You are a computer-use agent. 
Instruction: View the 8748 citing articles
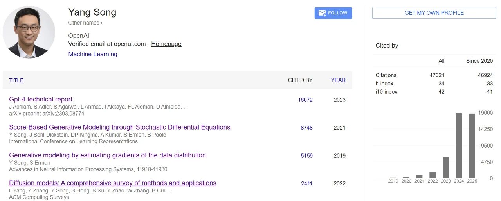(x=306, y=128)
